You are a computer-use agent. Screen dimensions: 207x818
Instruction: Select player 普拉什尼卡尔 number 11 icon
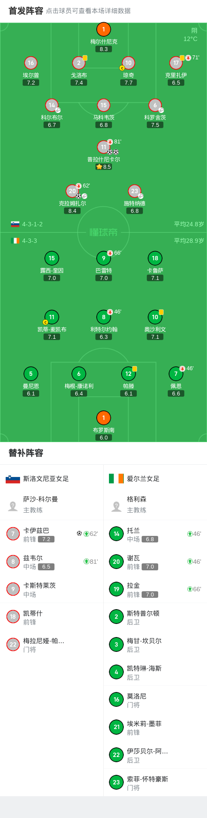click(103, 147)
